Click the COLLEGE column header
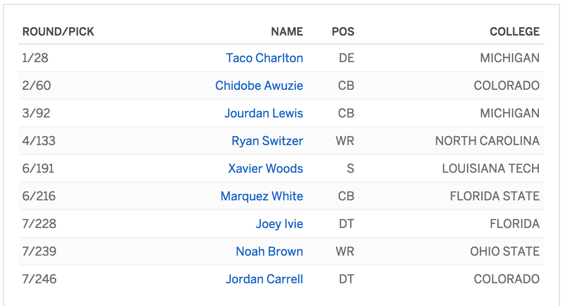561x306 pixels. (514, 32)
